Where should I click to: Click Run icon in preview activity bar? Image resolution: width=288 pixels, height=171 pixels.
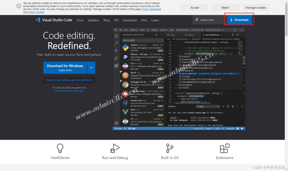pos(116,58)
